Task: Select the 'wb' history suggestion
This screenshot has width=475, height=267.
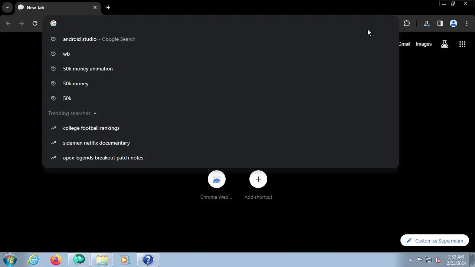Action: [221, 54]
